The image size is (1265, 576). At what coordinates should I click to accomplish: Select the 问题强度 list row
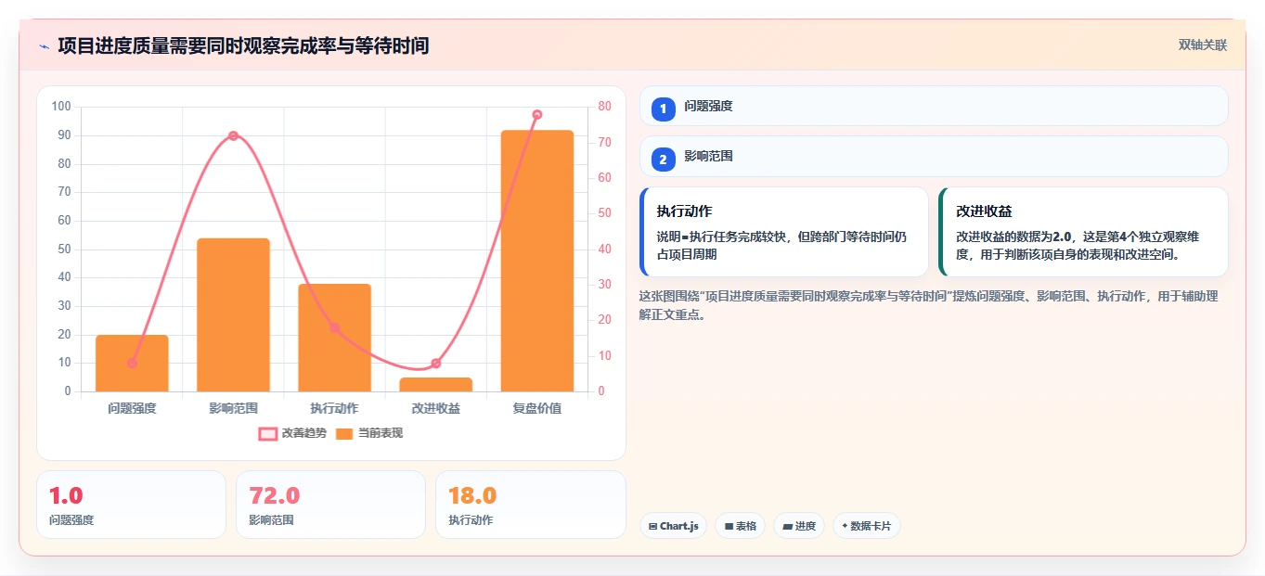pos(934,106)
